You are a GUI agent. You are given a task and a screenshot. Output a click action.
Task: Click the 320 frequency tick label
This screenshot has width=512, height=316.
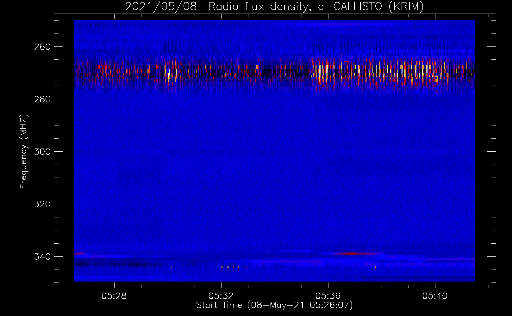(x=42, y=204)
